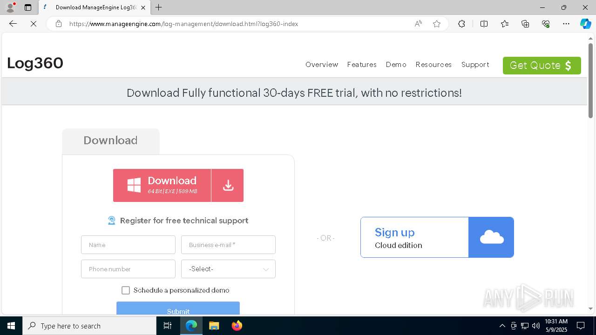Click the free trial banner heading
This screenshot has height=335, width=596.
294,93
